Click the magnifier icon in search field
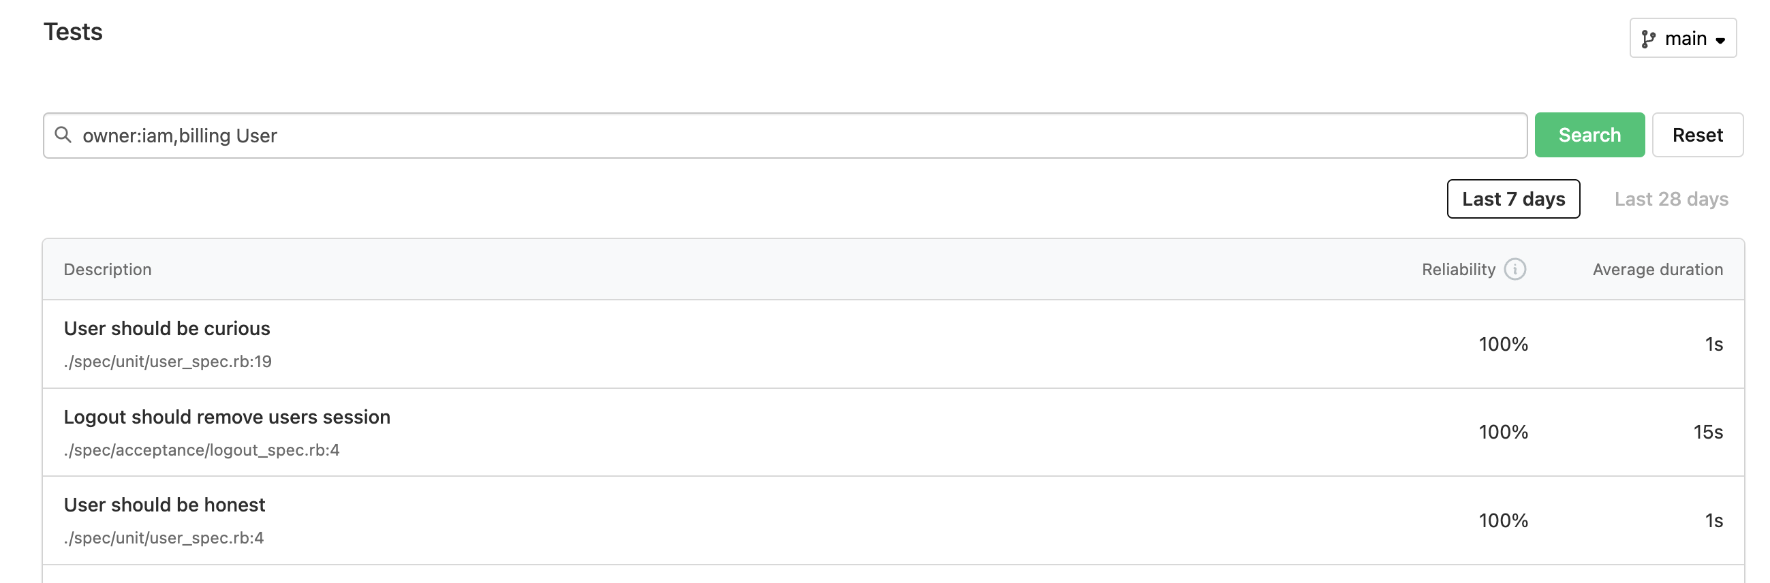Screen dimensions: 1770x583 [63, 135]
